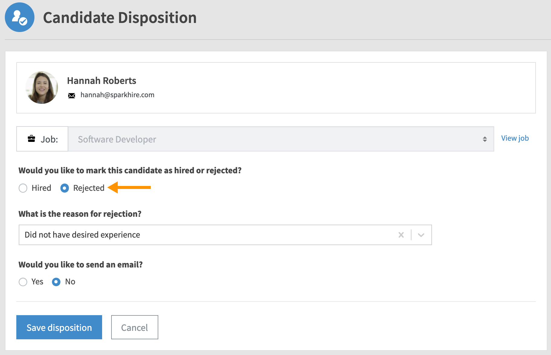Screen dimensions: 551x355
Task: Click the Cancel button
Action: (x=135, y=327)
